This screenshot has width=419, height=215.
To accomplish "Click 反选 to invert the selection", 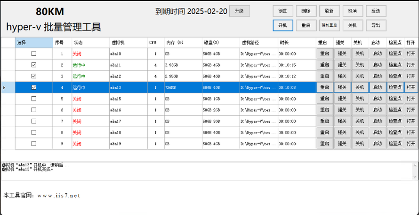I will point(376,11).
